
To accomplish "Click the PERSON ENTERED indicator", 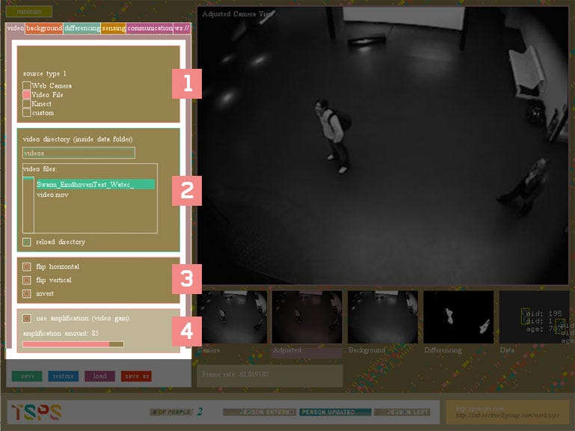I will pyautogui.click(x=259, y=412).
